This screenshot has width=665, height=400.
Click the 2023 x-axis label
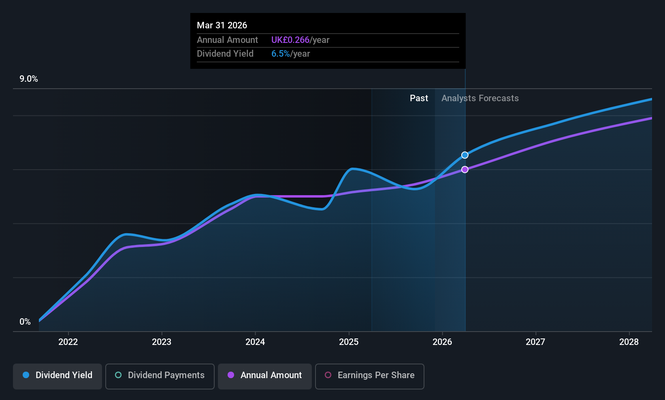[x=162, y=342]
